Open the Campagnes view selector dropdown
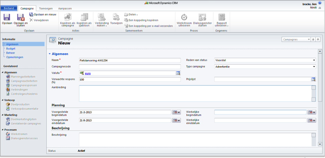 point(308,39)
